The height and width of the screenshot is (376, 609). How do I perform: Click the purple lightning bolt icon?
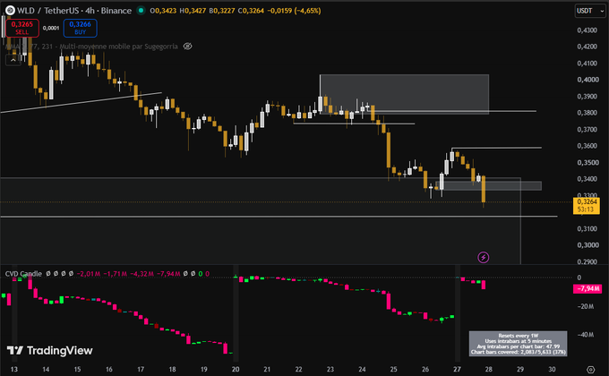pyautogui.click(x=483, y=257)
